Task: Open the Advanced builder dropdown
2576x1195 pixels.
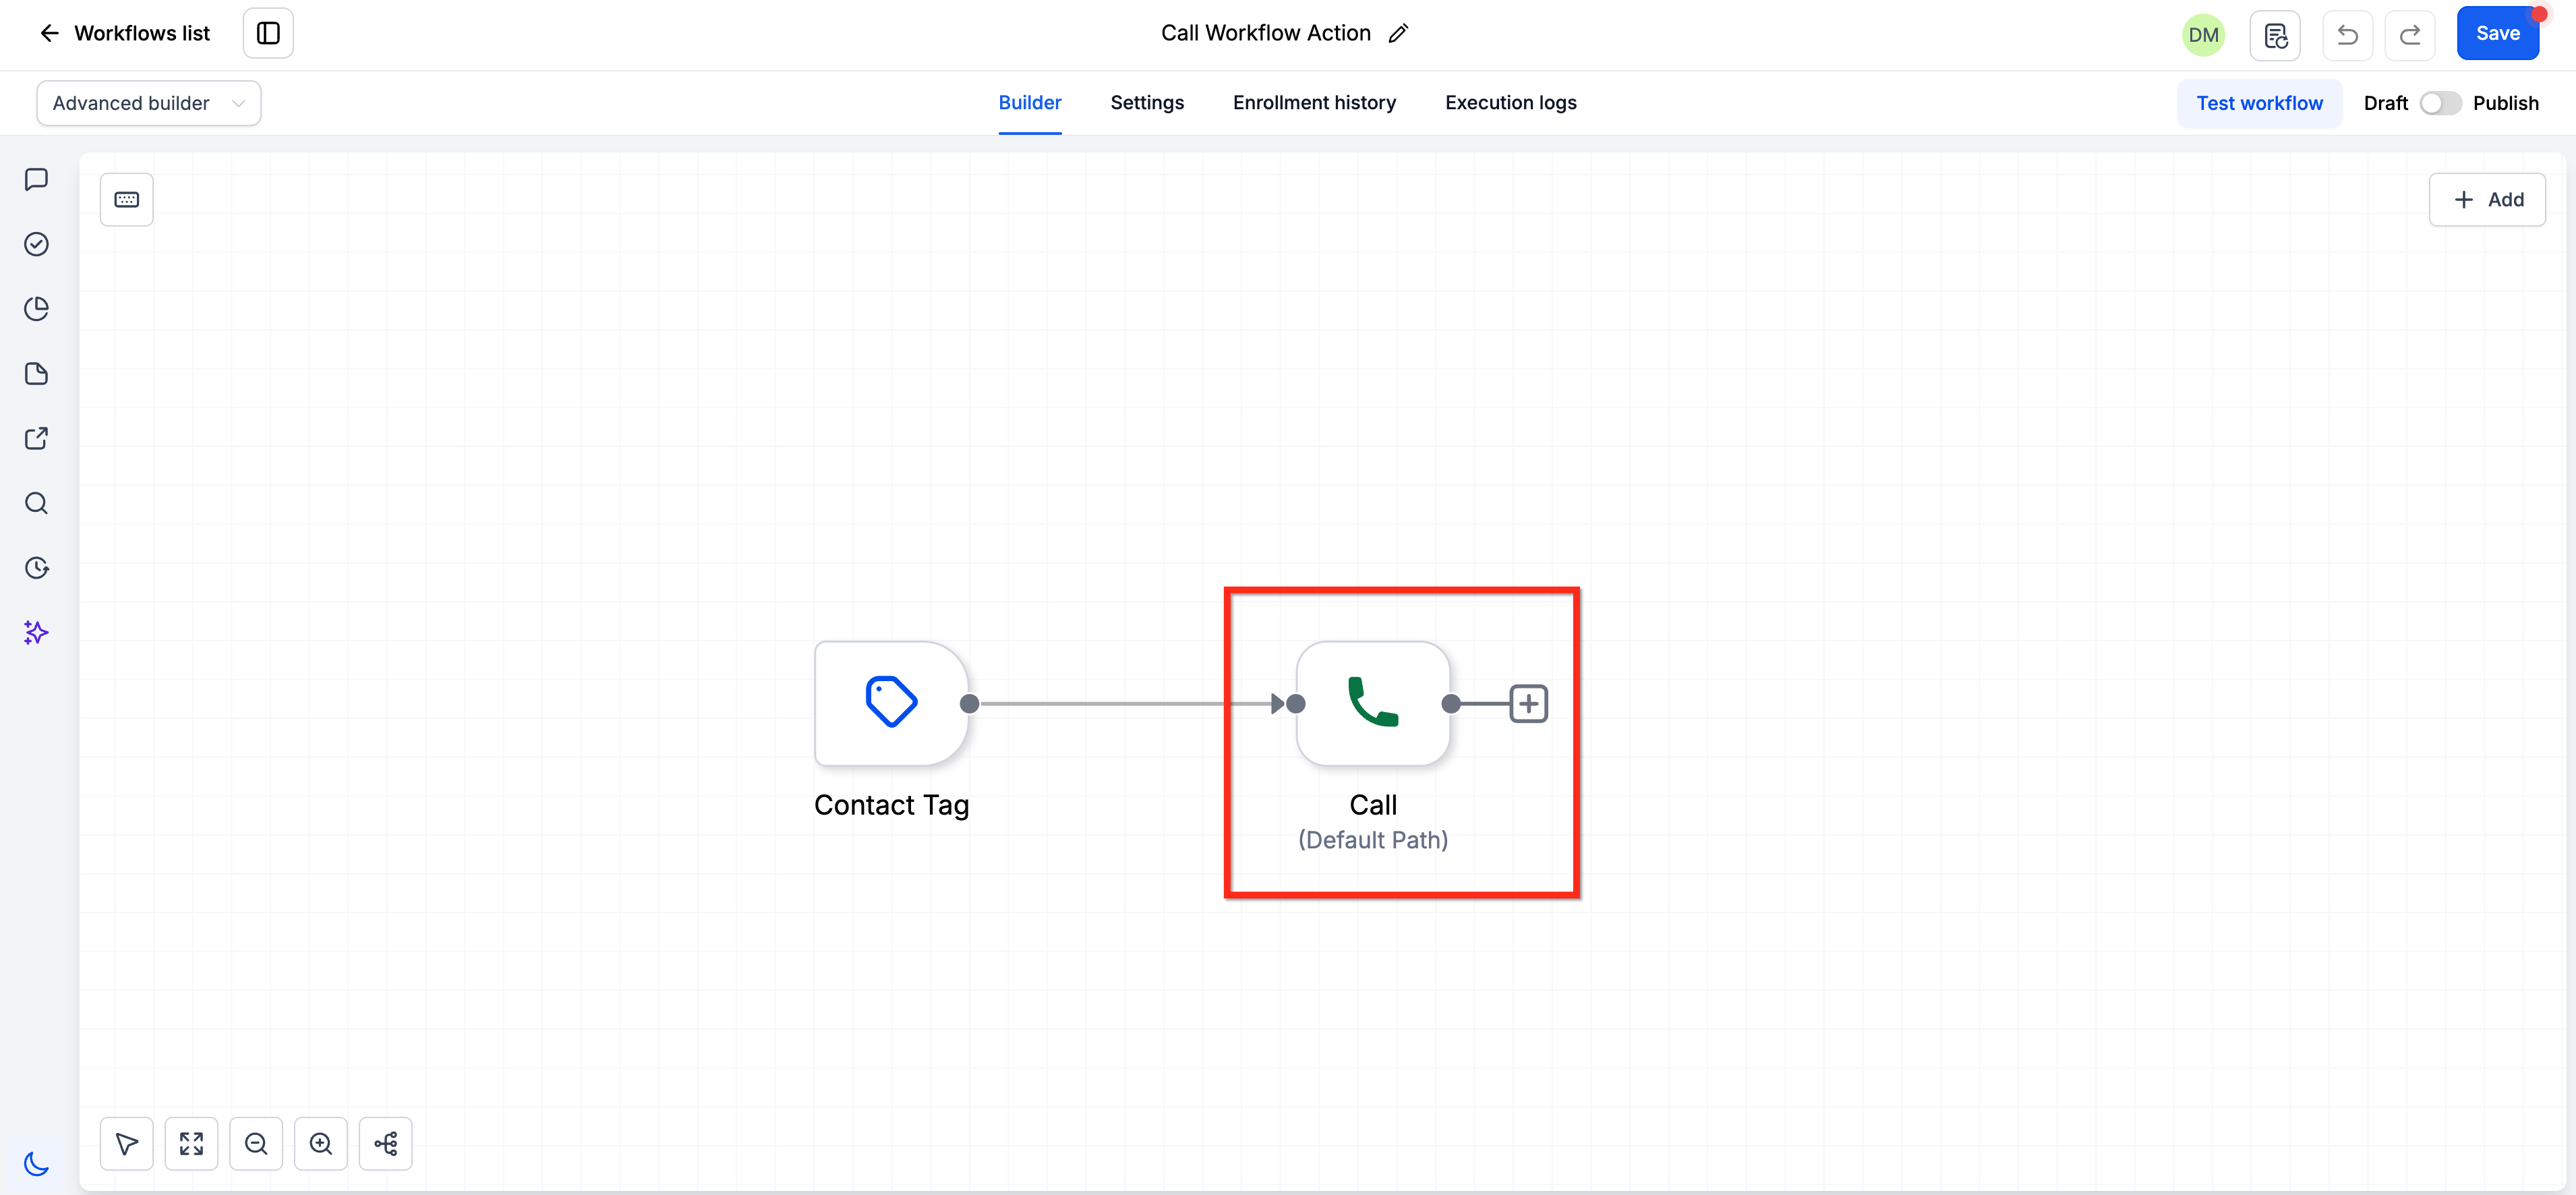Action: 149,103
